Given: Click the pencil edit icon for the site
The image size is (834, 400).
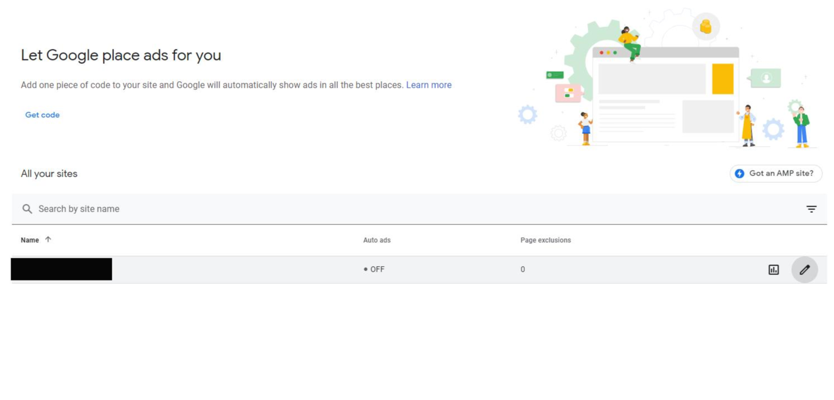Looking at the screenshot, I should pyautogui.click(x=805, y=270).
